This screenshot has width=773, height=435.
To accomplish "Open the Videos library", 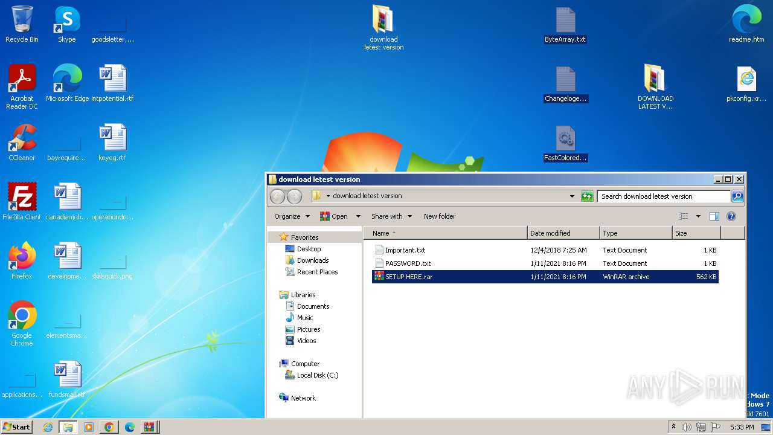I will pos(306,341).
